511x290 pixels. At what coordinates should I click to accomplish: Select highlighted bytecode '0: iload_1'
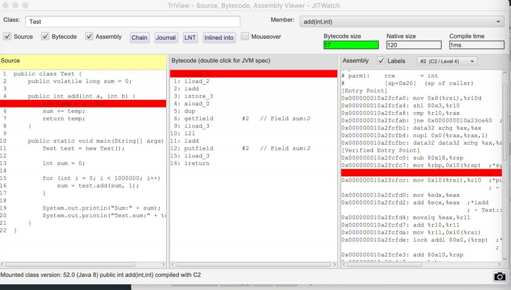[253, 74]
